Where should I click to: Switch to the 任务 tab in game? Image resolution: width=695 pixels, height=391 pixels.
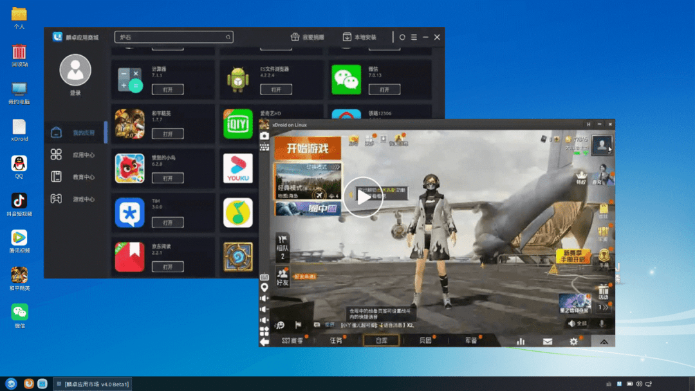(x=337, y=340)
